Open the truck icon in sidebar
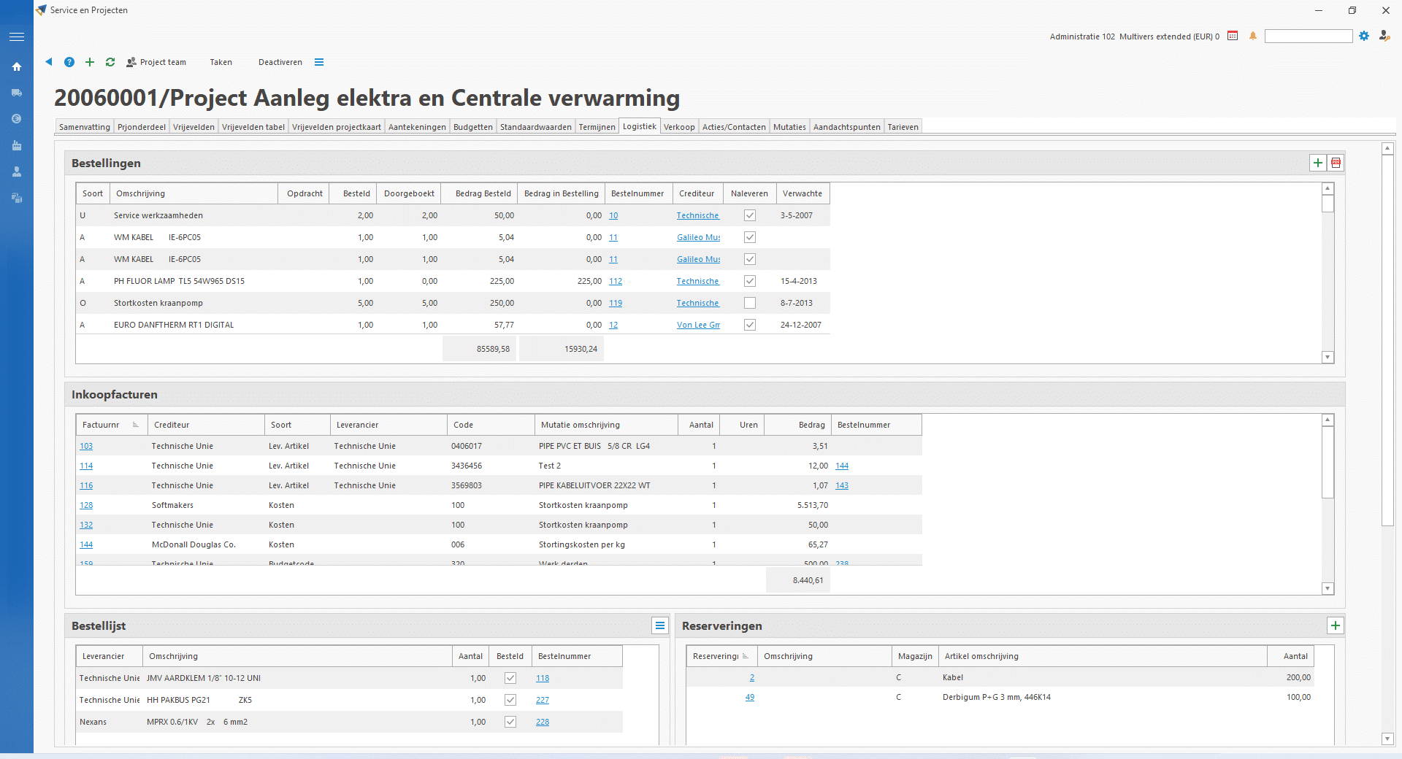 [x=17, y=93]
